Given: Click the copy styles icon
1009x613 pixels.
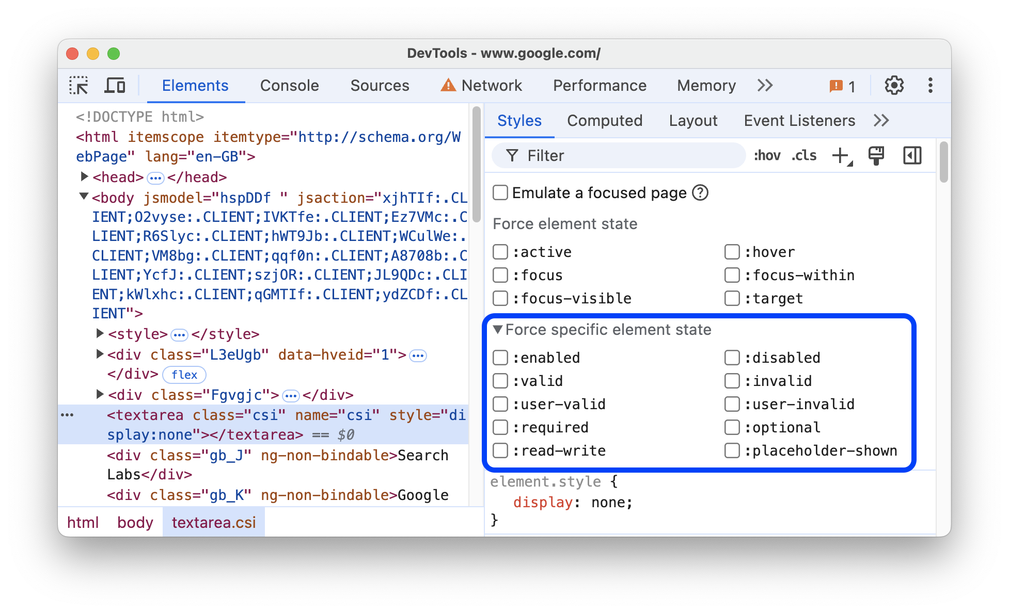Looking at the screenshot, I should (877, 155).
